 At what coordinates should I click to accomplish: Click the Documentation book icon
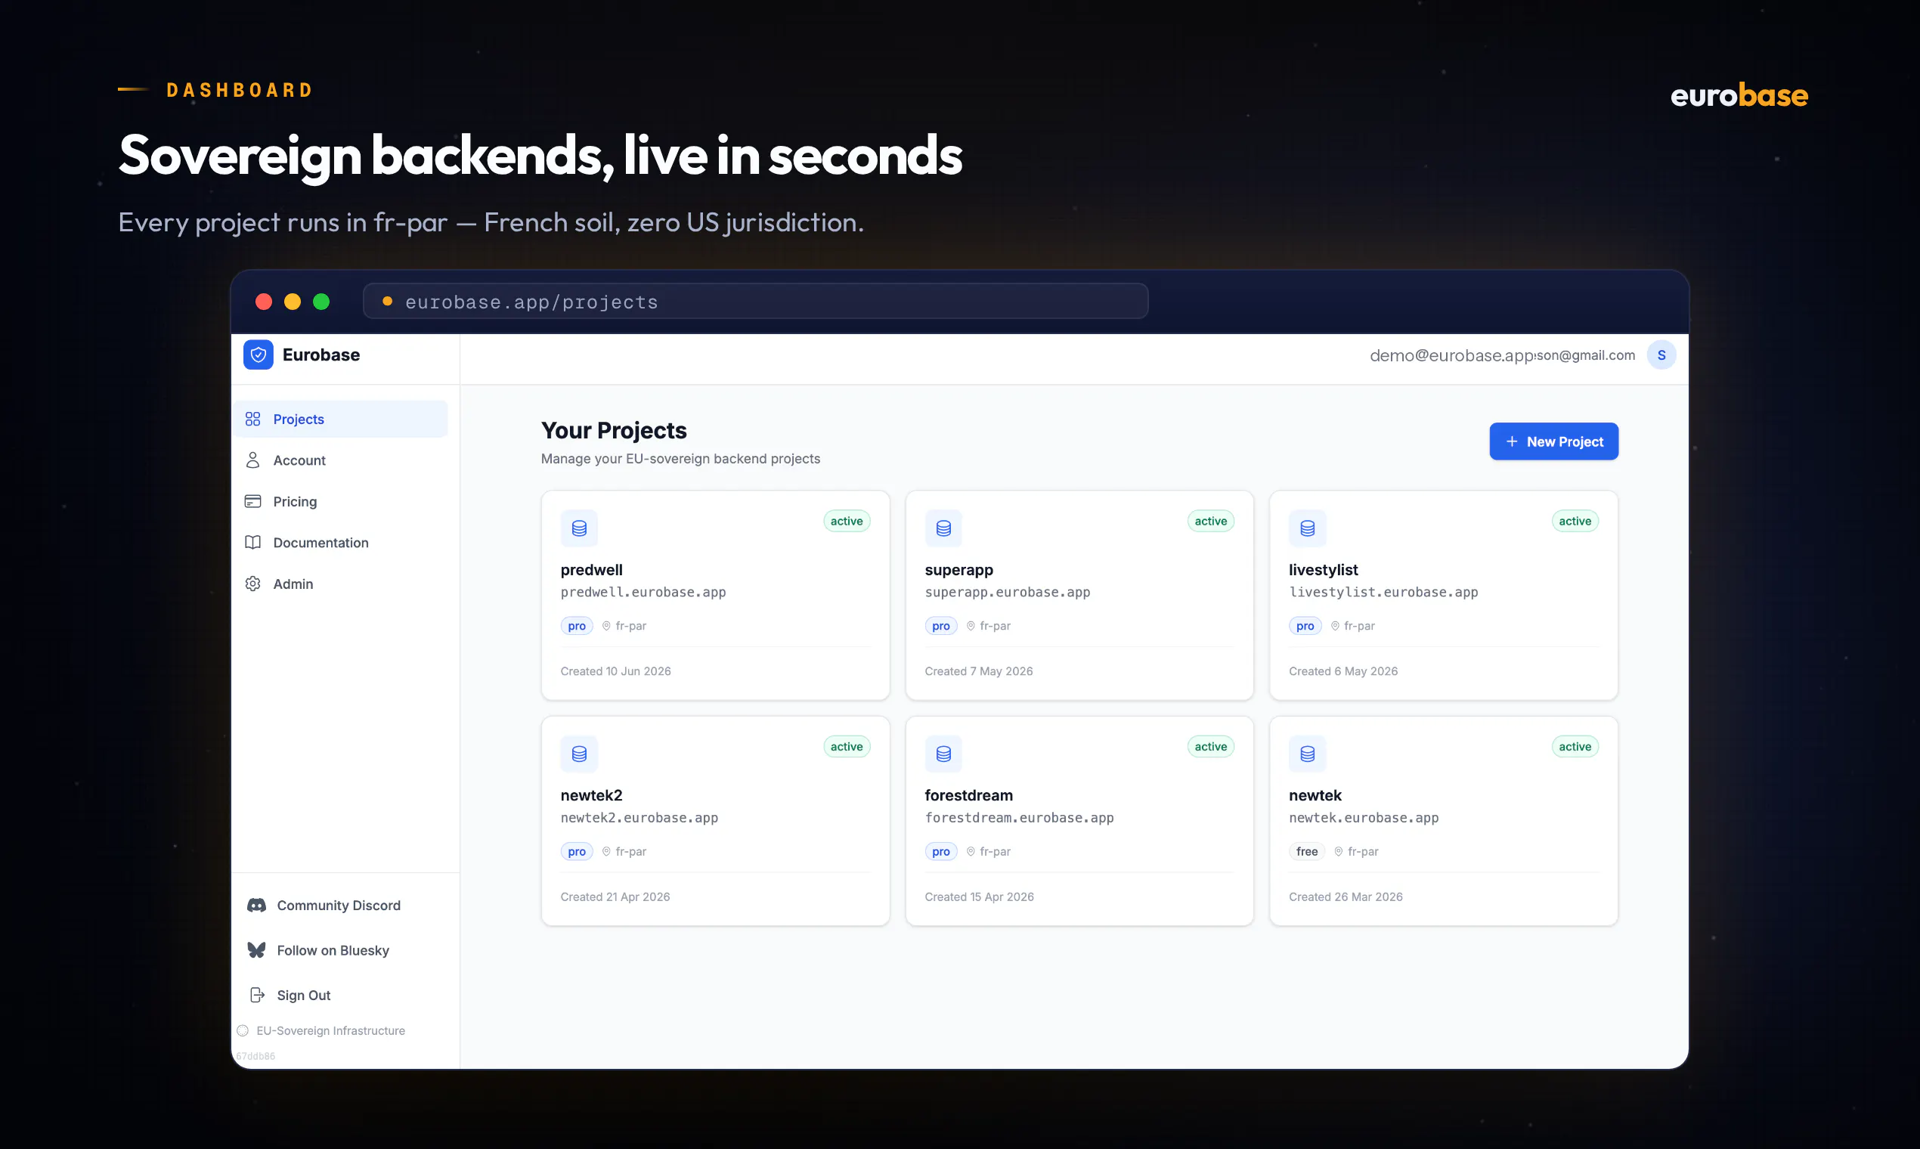[x=252, y=542]
